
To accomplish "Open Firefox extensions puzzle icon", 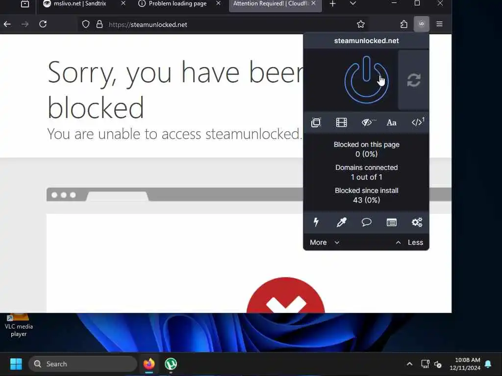I will (404, 24).
